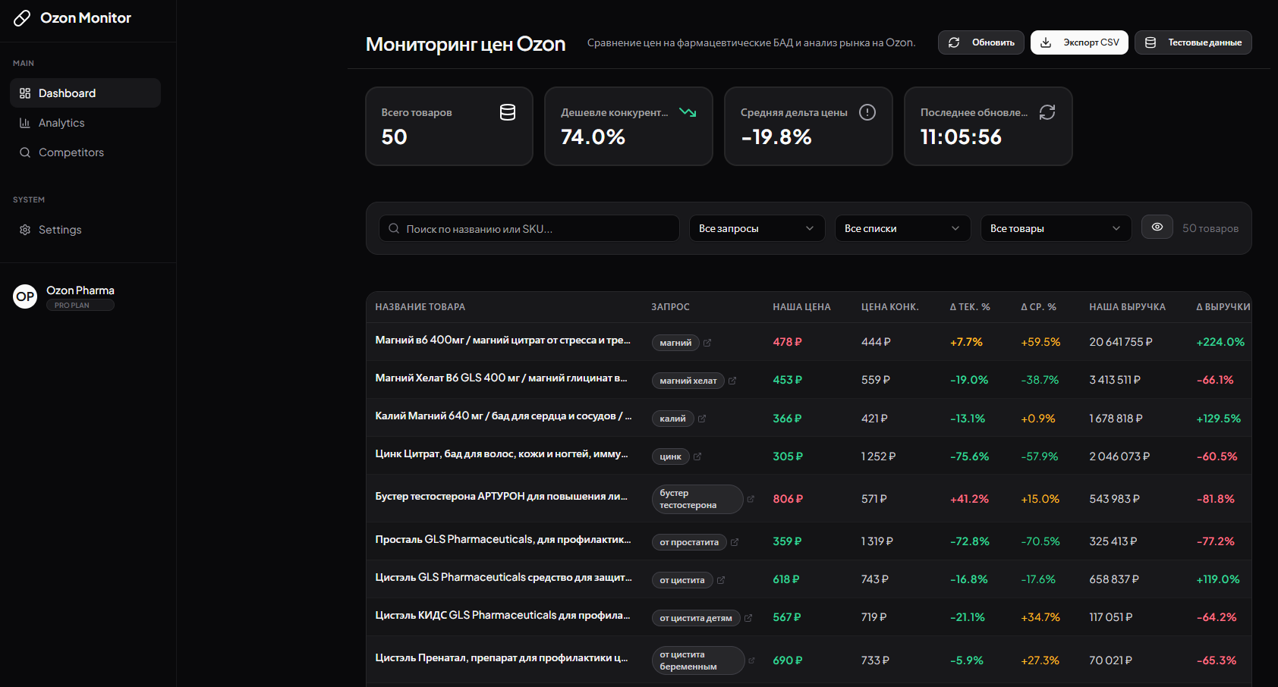1278x687 pixels.
Task: Sort by НАЗВАНИЕ ТОВАРА column header
Action: tap(420, 307)
